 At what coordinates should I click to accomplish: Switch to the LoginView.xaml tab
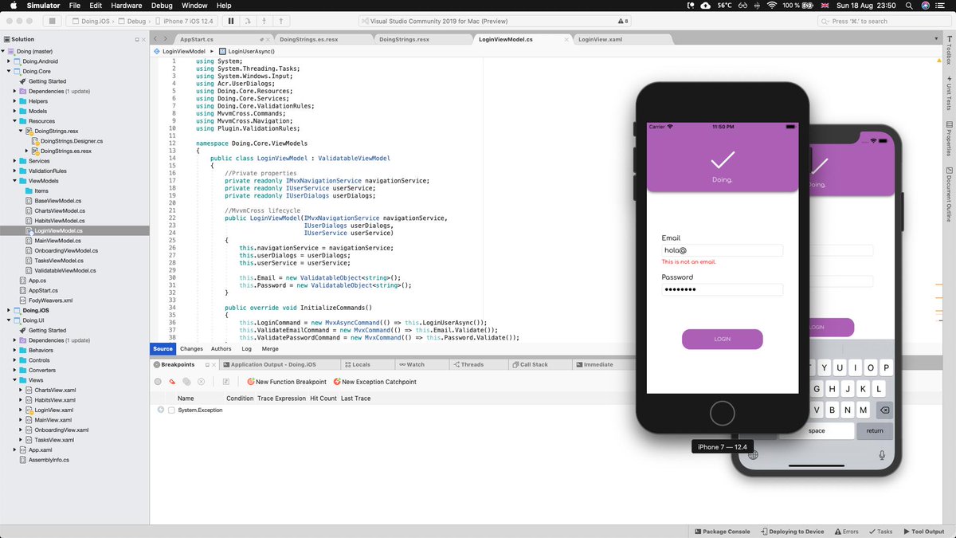pyautogui.click(x=600, y=38)
